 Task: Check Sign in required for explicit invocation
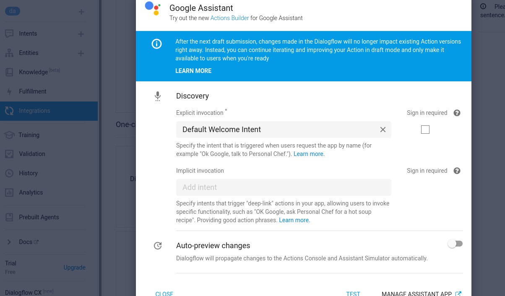click(425, 130)
